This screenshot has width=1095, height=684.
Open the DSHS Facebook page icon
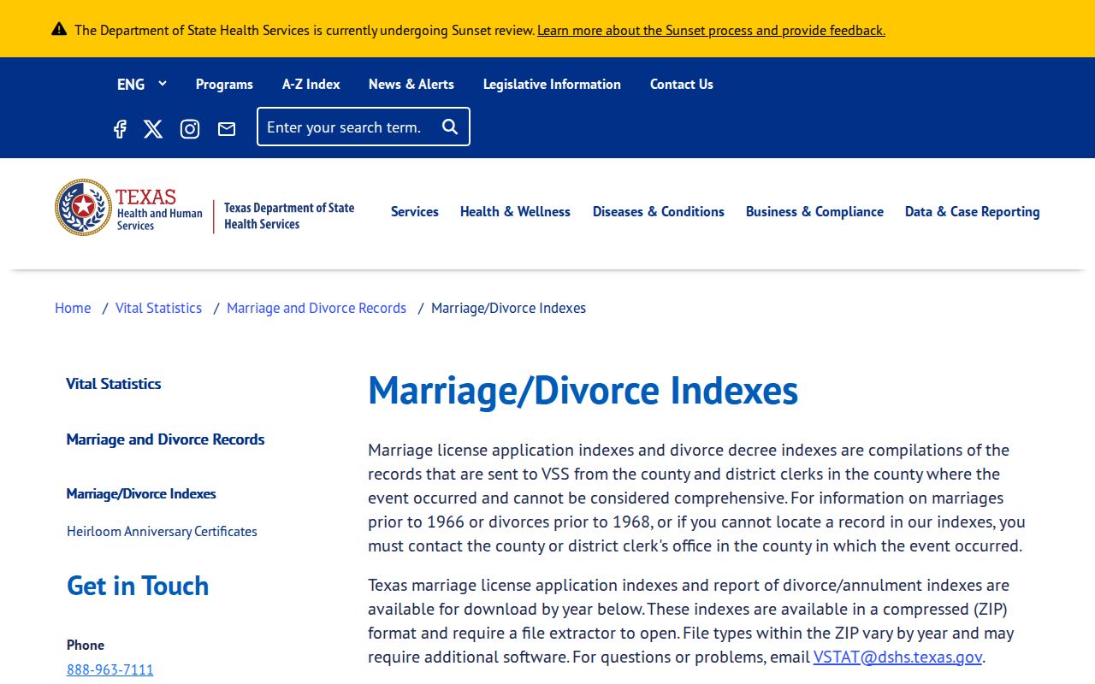pos(120,128)
